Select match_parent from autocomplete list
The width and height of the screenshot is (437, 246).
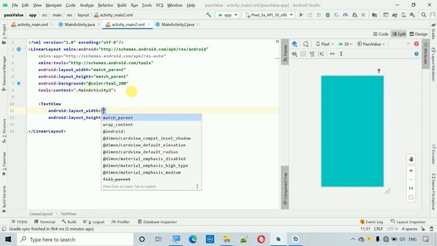[151, 118]
